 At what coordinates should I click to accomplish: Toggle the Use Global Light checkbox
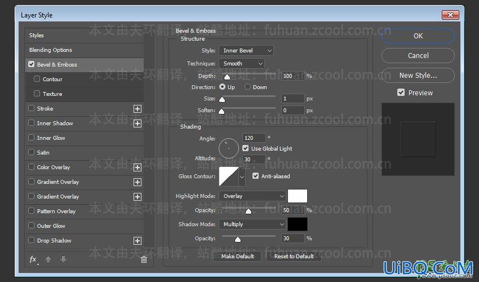tap(245, 148)
